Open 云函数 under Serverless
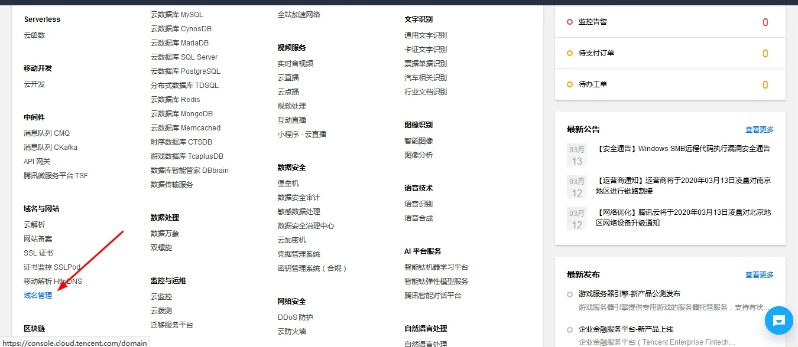 (34, 35)
